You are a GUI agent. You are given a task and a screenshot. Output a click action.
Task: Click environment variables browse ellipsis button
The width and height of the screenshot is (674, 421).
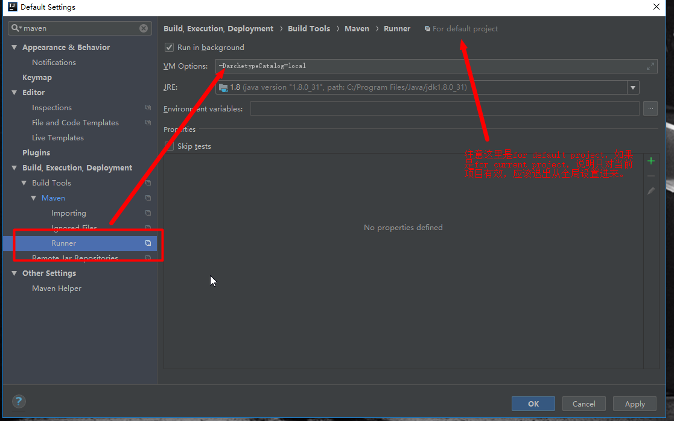[650, 108]
